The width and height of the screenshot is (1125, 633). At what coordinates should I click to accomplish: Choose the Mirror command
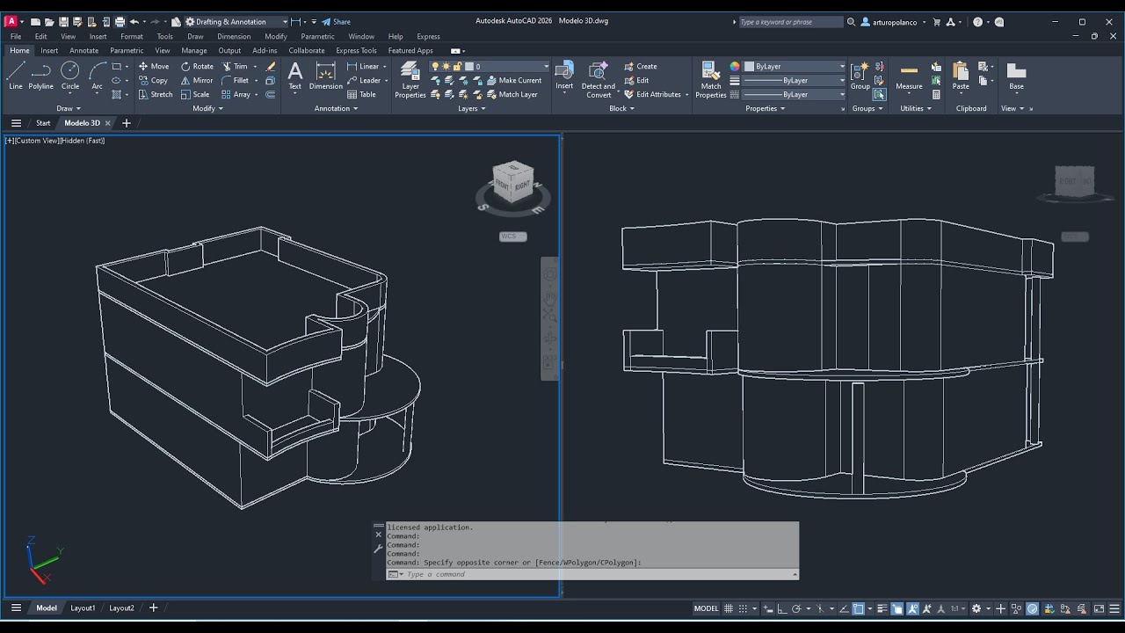(x=197, y=80)
